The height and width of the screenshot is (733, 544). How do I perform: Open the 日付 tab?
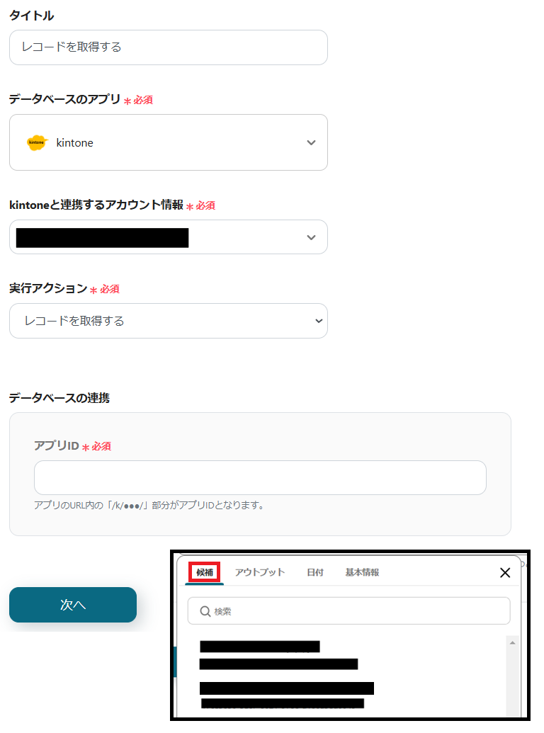tap(315, 572)
